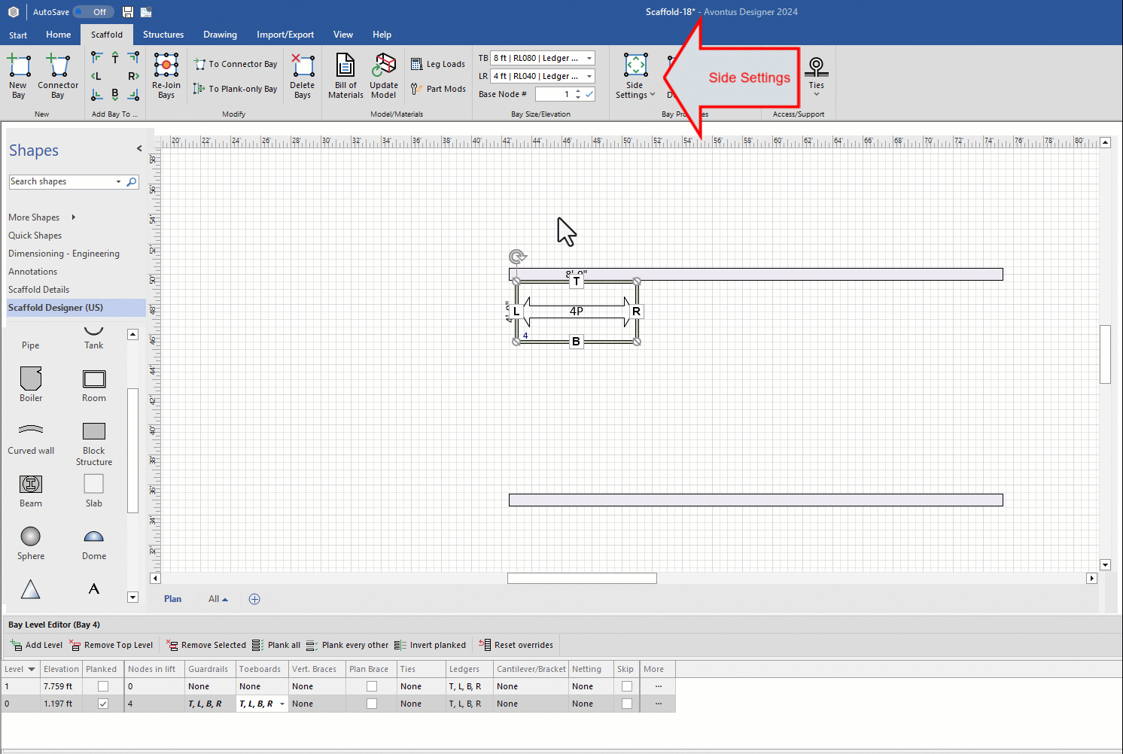
Task: Click the horizontal scrollbar thumb
Action: coord(582,578)
